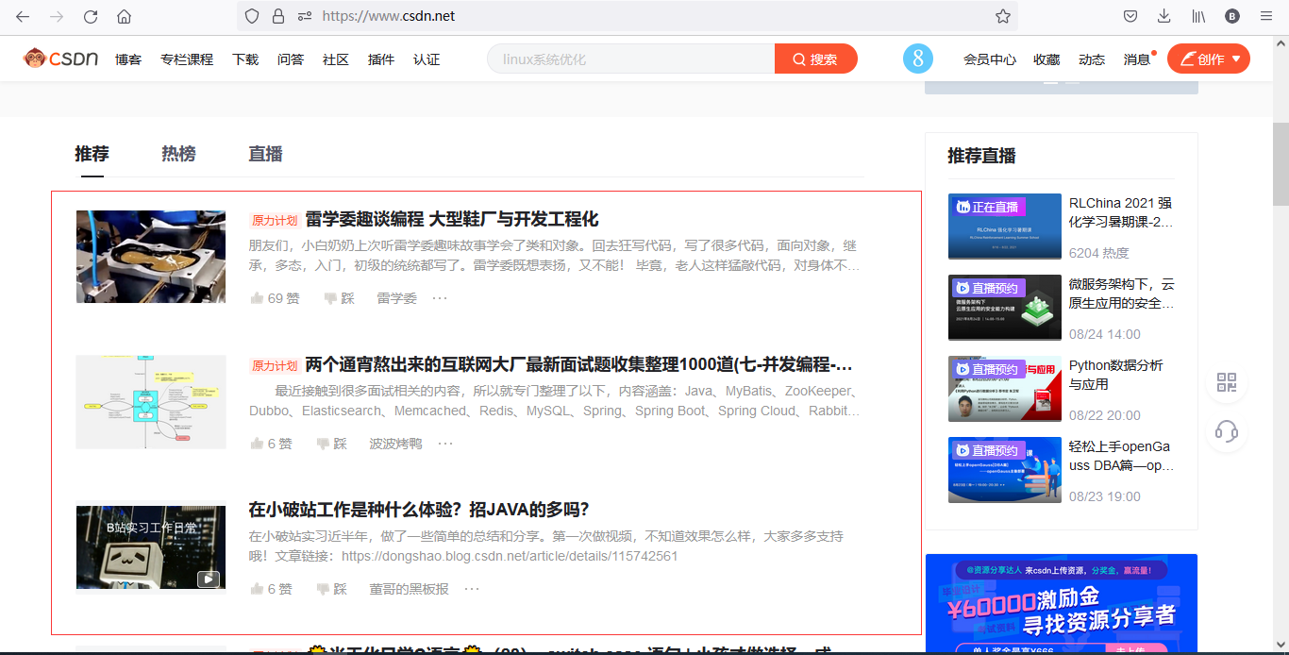Switch to the 热榜 tab
Viewport: 1289px width, 655px height.
[x=178, y=154]
